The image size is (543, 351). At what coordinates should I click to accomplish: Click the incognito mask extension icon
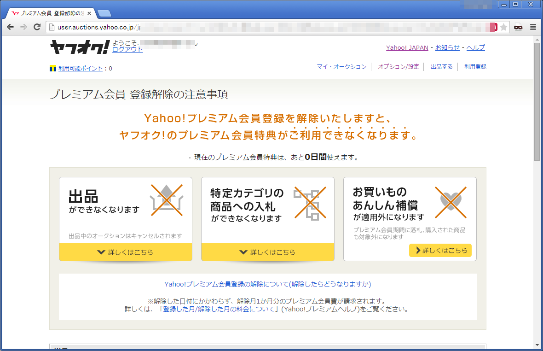(x=519, y=27)
